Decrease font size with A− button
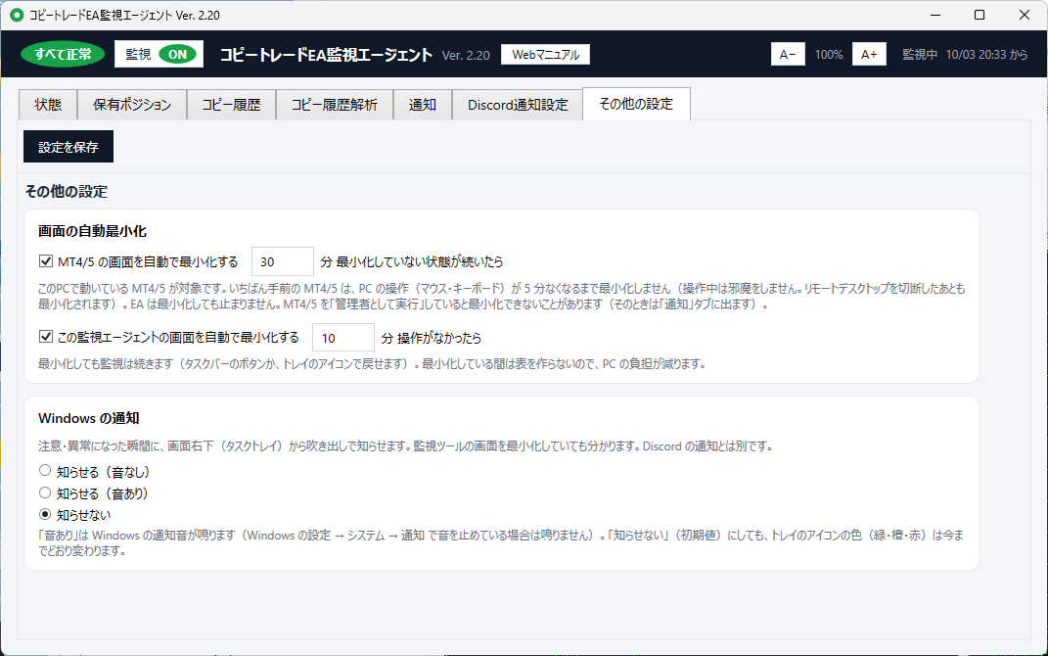This screenshot has height=656, width=1048. pos(788,54)
